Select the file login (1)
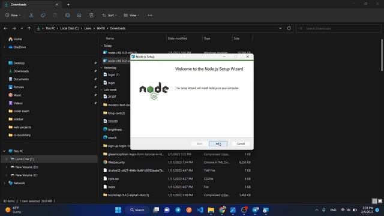Image resolution: width=384 pixels, height=216 pixels. click(x=112, y=74)
